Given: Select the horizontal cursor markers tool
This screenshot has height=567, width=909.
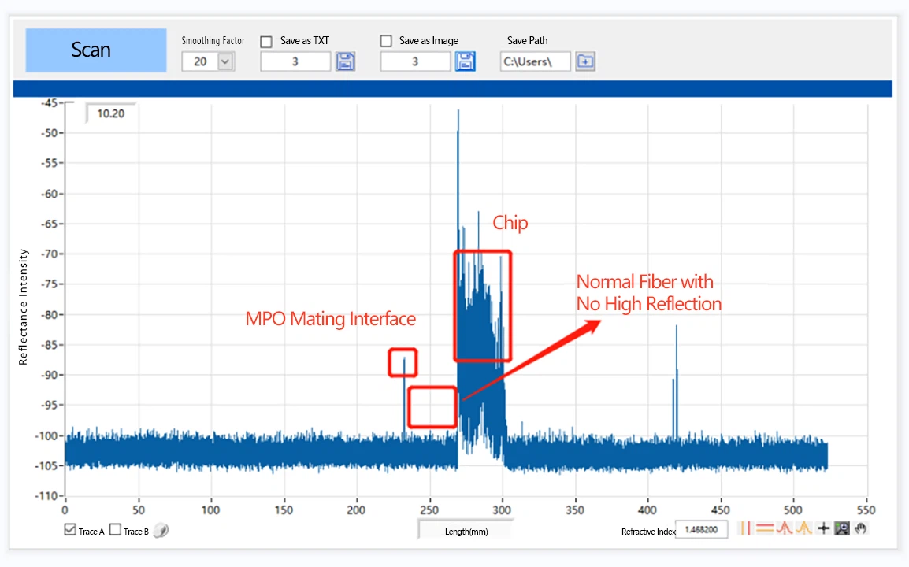Looking at the screenshot, I should point(765,528).
